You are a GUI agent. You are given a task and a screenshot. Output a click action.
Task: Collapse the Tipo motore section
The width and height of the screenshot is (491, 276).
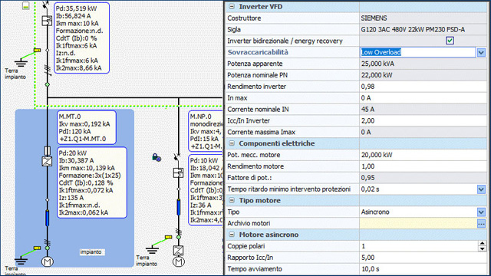point(232,200)
